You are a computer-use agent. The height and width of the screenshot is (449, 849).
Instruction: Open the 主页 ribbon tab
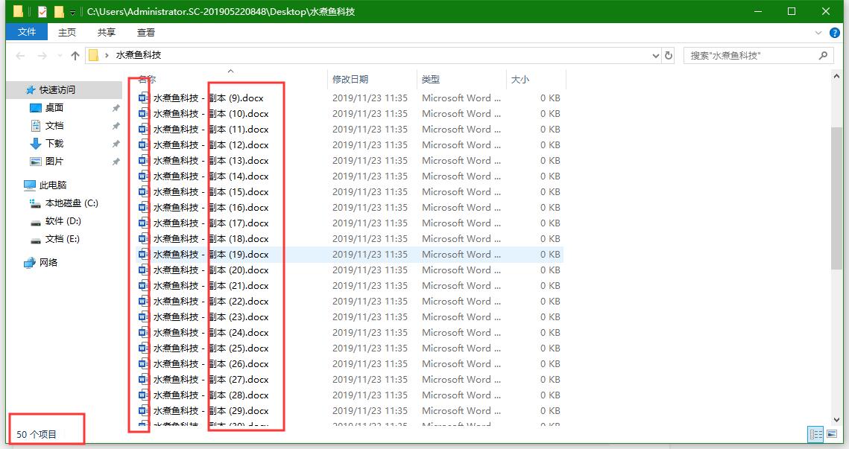point(67,32)
